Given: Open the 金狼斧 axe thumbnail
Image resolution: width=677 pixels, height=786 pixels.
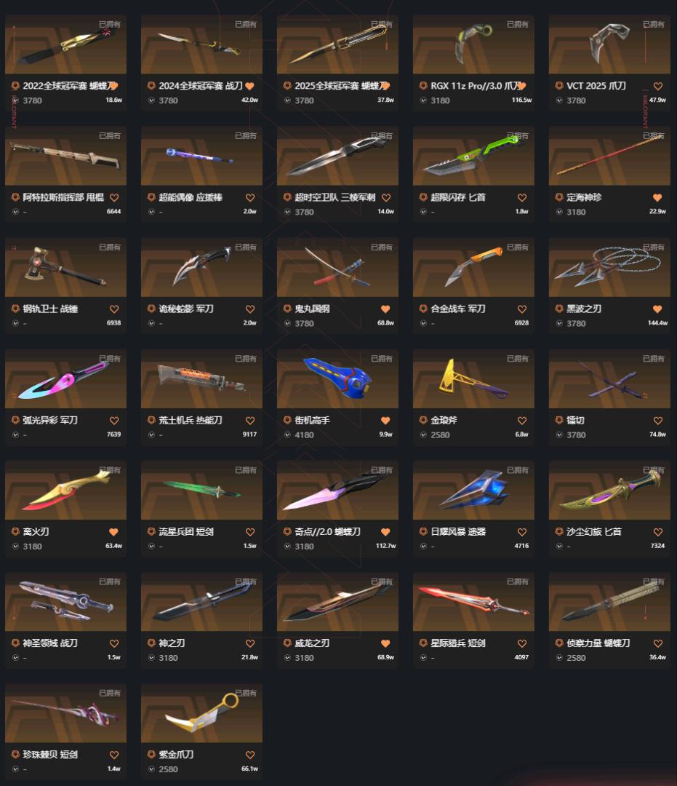Looking at the screenshot, I should 473,379.
